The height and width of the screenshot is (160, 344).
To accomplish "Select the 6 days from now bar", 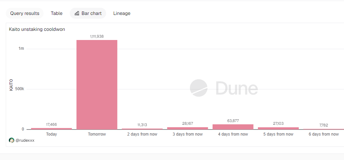I will click(x=323, y=129).
